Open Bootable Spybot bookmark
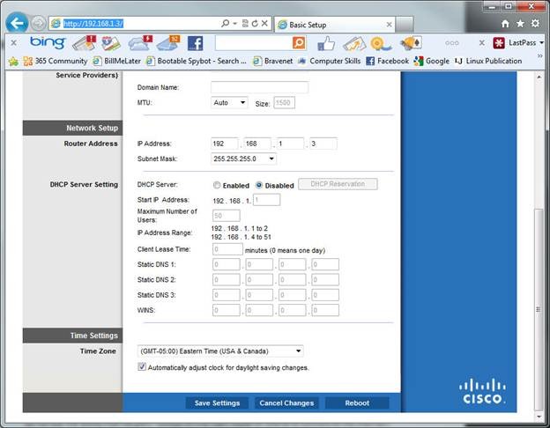The image size is (550, 428). click(x=196, y=61)
